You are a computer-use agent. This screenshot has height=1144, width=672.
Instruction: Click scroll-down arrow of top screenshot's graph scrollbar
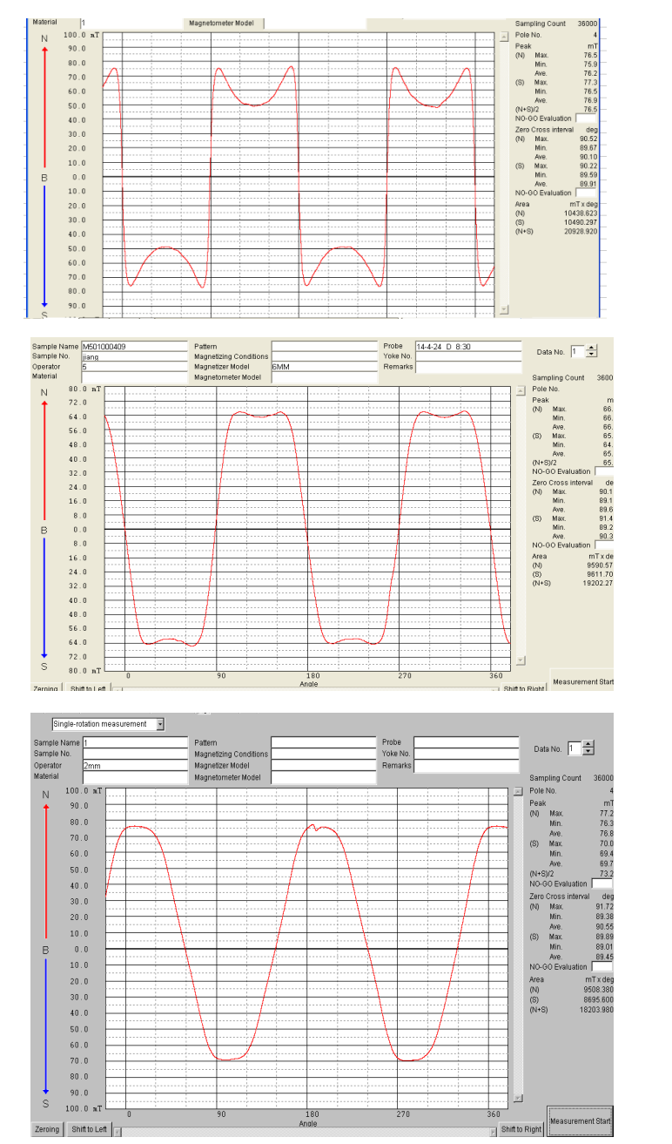click(502, 309)
